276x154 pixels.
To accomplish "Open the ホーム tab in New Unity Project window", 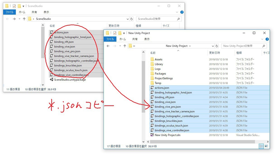I will coord(123,39).
